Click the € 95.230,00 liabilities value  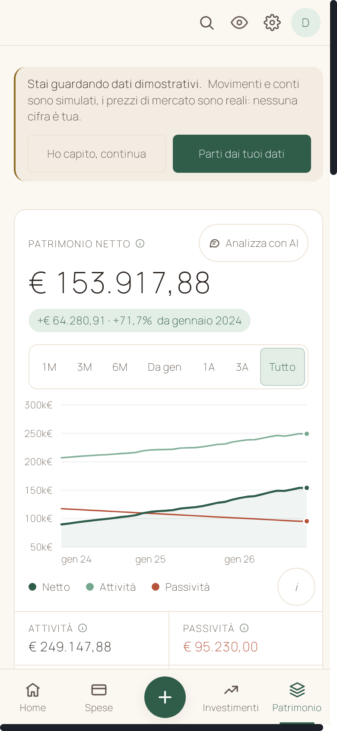(221, 647)
